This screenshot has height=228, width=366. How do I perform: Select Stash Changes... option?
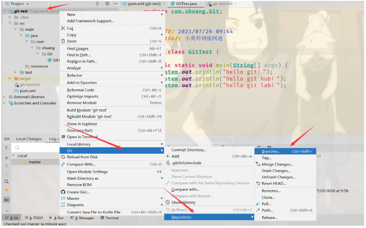285,171
